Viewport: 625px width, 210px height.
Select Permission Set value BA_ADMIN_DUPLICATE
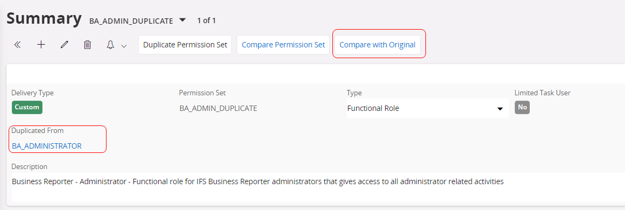click(x=218, y=108)
